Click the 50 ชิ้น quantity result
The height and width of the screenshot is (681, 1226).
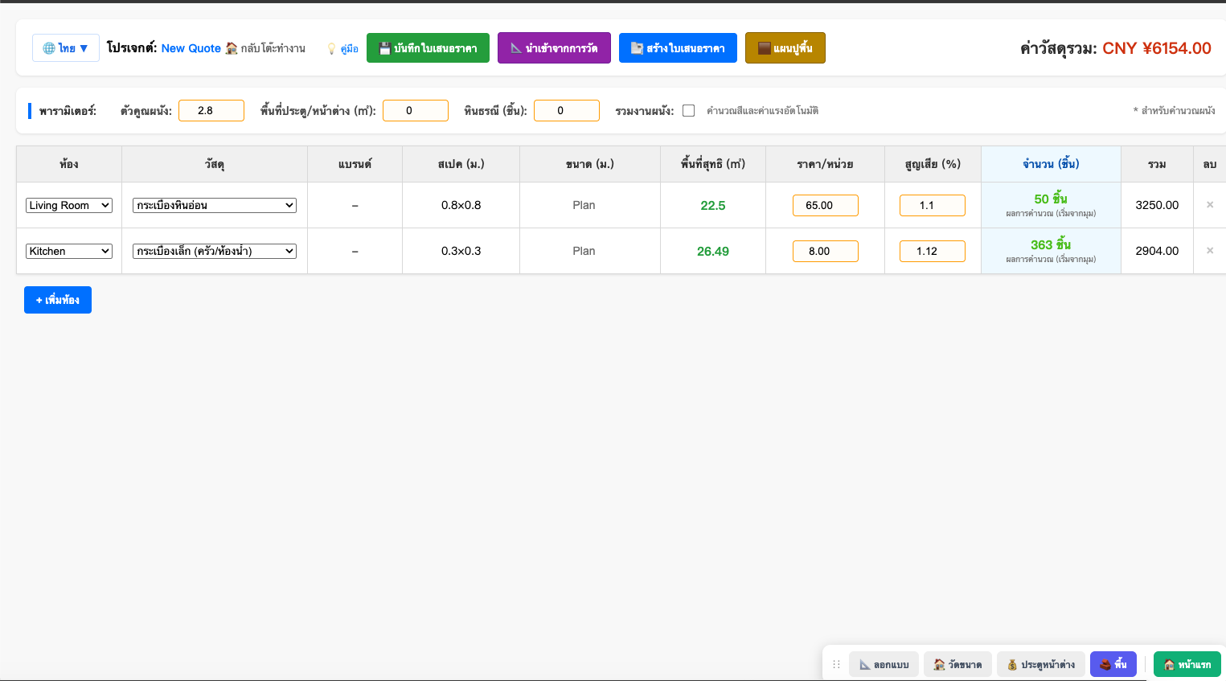[1051, 199]
